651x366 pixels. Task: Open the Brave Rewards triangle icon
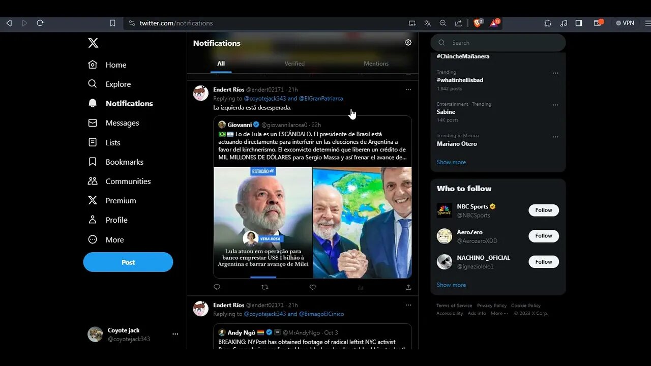click(494, 23)
